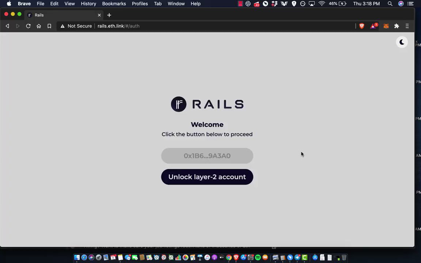The width and height of the screenshot is (421, 263).
Task: Open Spotlight search magnifier
Action: 390,4
